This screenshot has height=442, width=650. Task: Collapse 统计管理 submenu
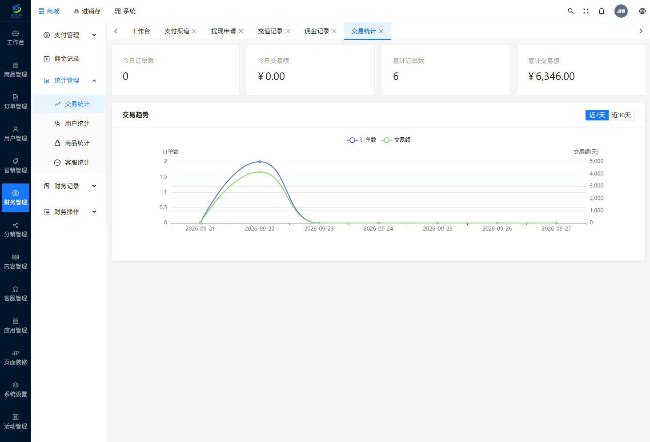point(70,80)
